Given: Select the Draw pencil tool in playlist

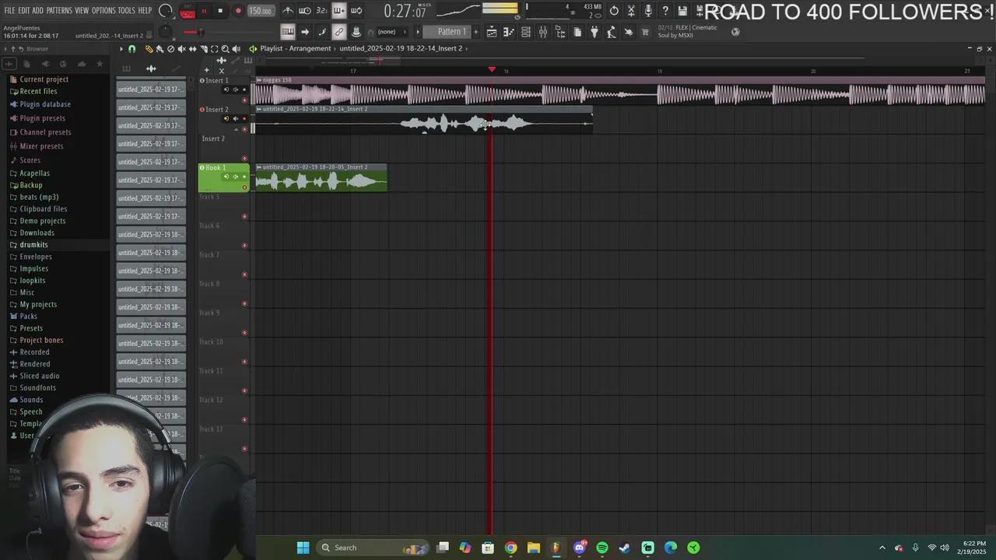Looking at the screenshot, I should (149, 49).
